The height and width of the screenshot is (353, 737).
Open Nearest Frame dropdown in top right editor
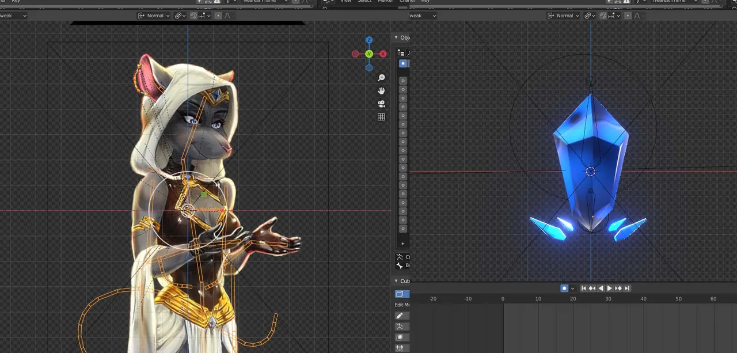pyautogui.click(x=674, y=1)
